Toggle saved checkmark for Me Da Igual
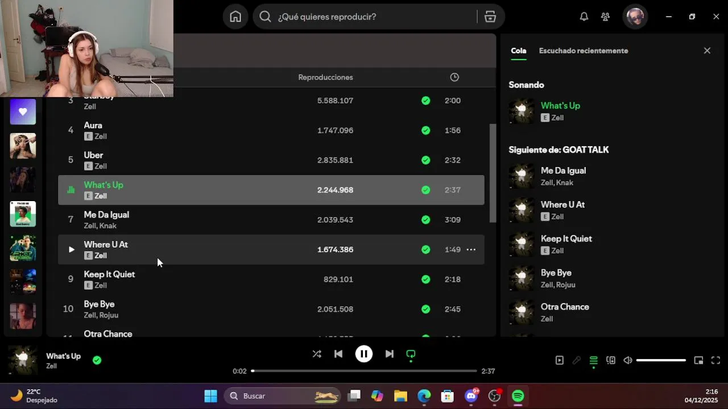The height and width of the screenshot is (409, 728). click(x=425, y=220)
